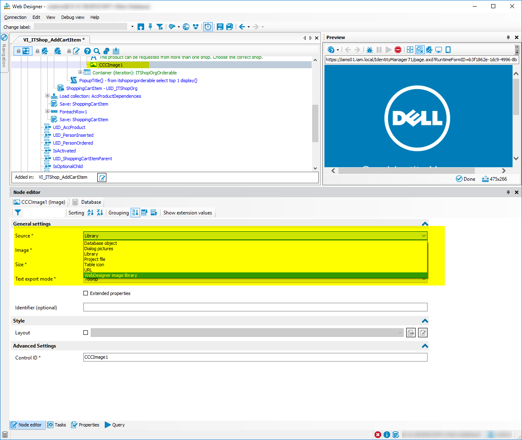Expand the Container (iteration) ITShopOrgOrderable node

[80, 72]
